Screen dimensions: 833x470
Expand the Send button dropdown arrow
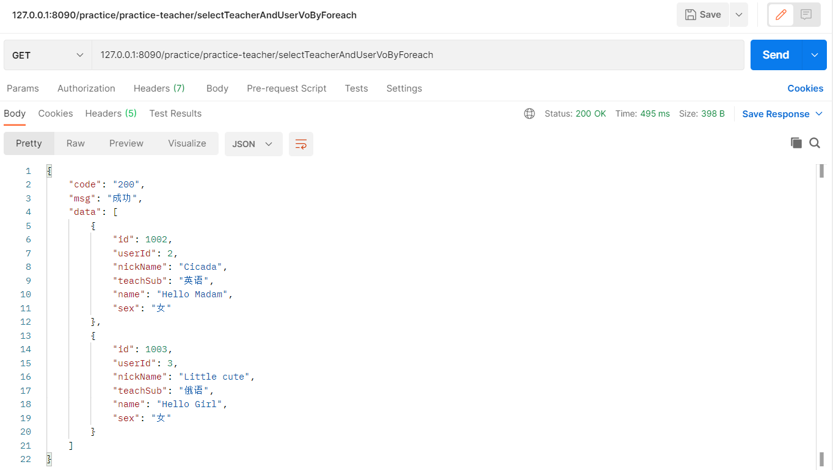click(815, 55)
